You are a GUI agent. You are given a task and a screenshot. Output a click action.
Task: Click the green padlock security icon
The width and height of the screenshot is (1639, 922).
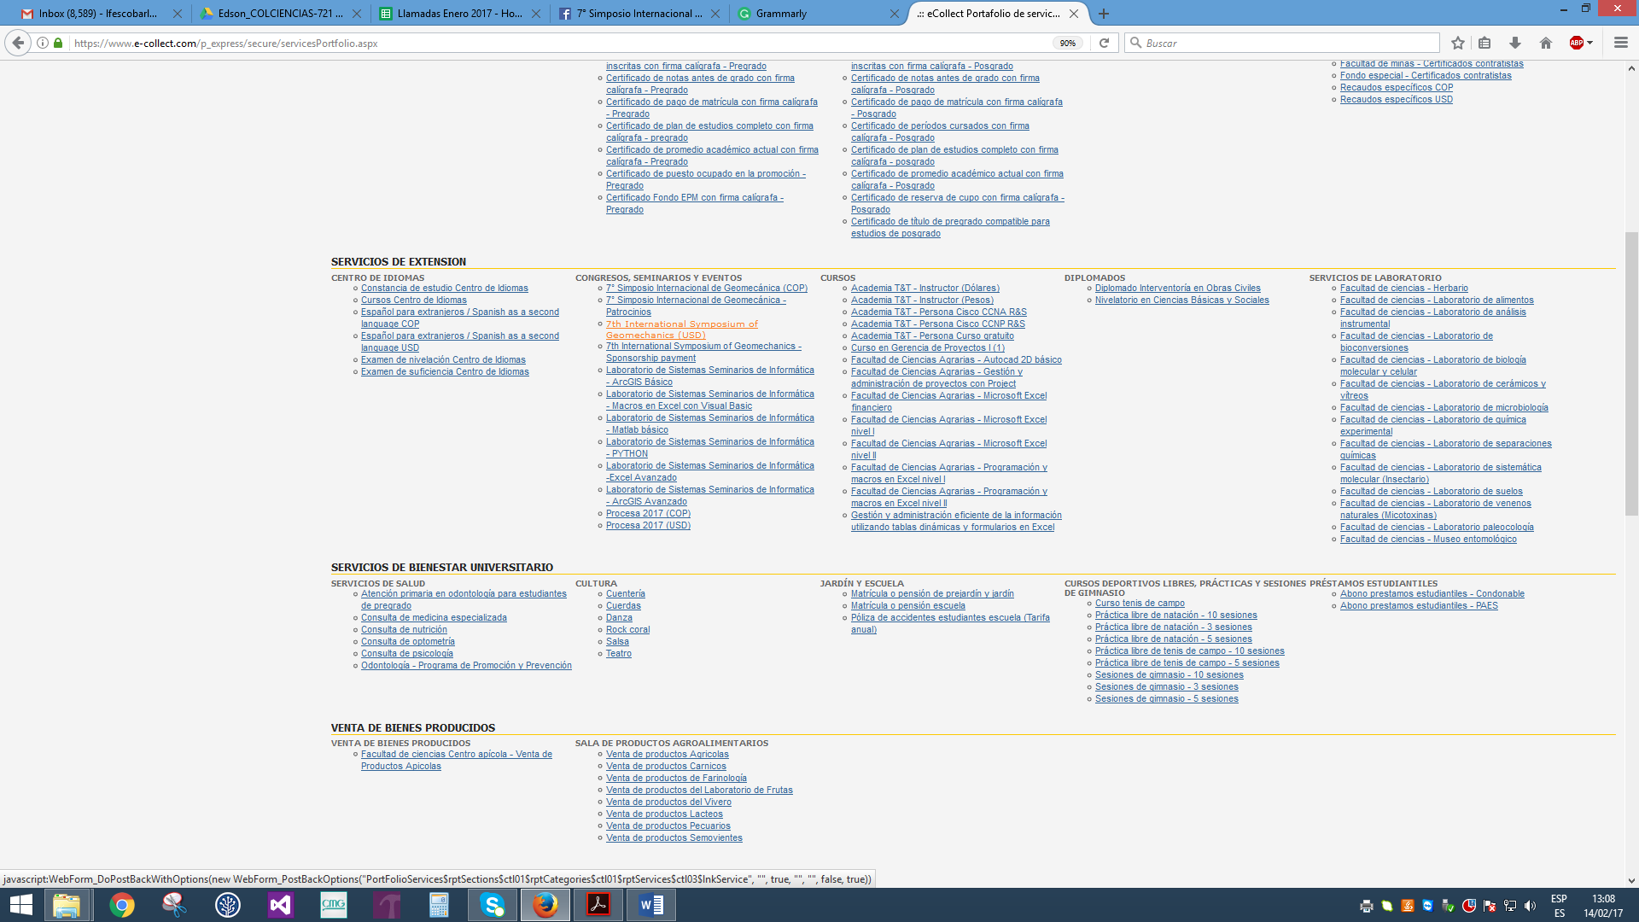tap(58, 43)
